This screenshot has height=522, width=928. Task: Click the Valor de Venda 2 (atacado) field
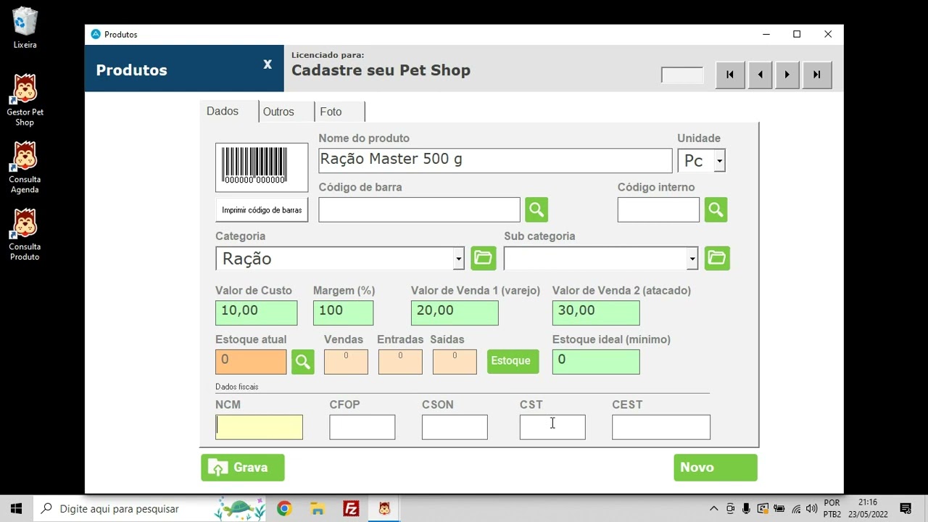coord(596,312)
